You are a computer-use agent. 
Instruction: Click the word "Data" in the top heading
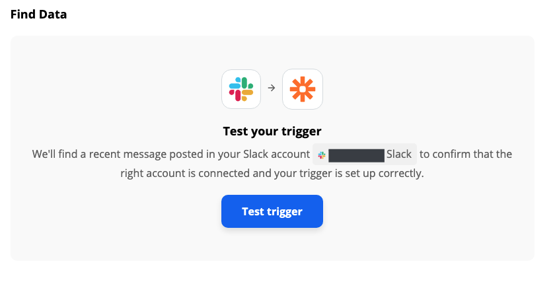(53, 15)
